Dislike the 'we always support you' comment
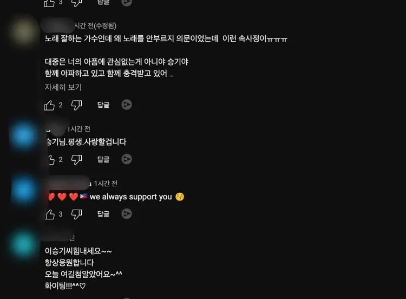406x299 pixels. point(77,214)
